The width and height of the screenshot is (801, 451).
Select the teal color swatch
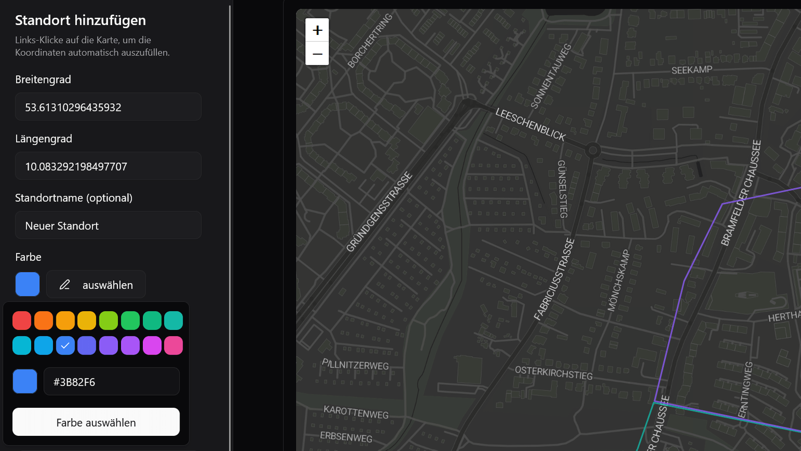click(174, 321)
